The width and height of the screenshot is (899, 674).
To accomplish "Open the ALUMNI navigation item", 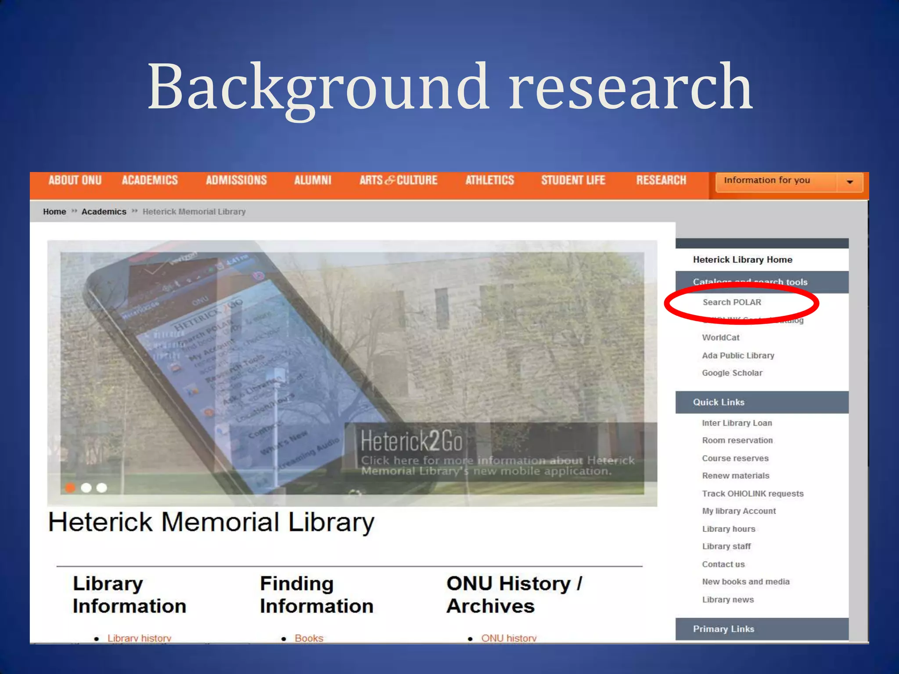I will [x=313, y=180].
